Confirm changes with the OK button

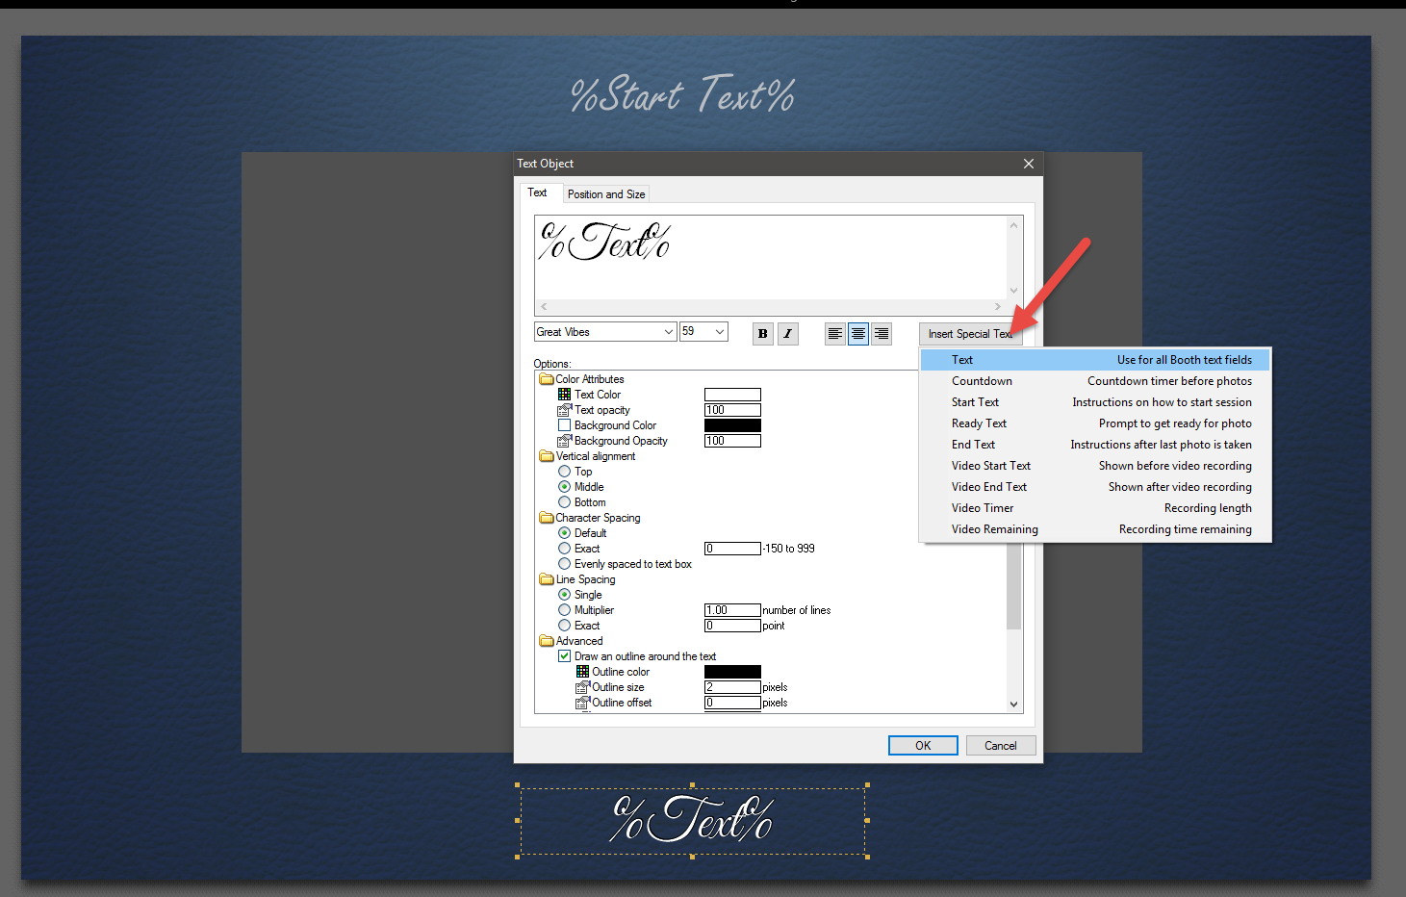(922, 745)
